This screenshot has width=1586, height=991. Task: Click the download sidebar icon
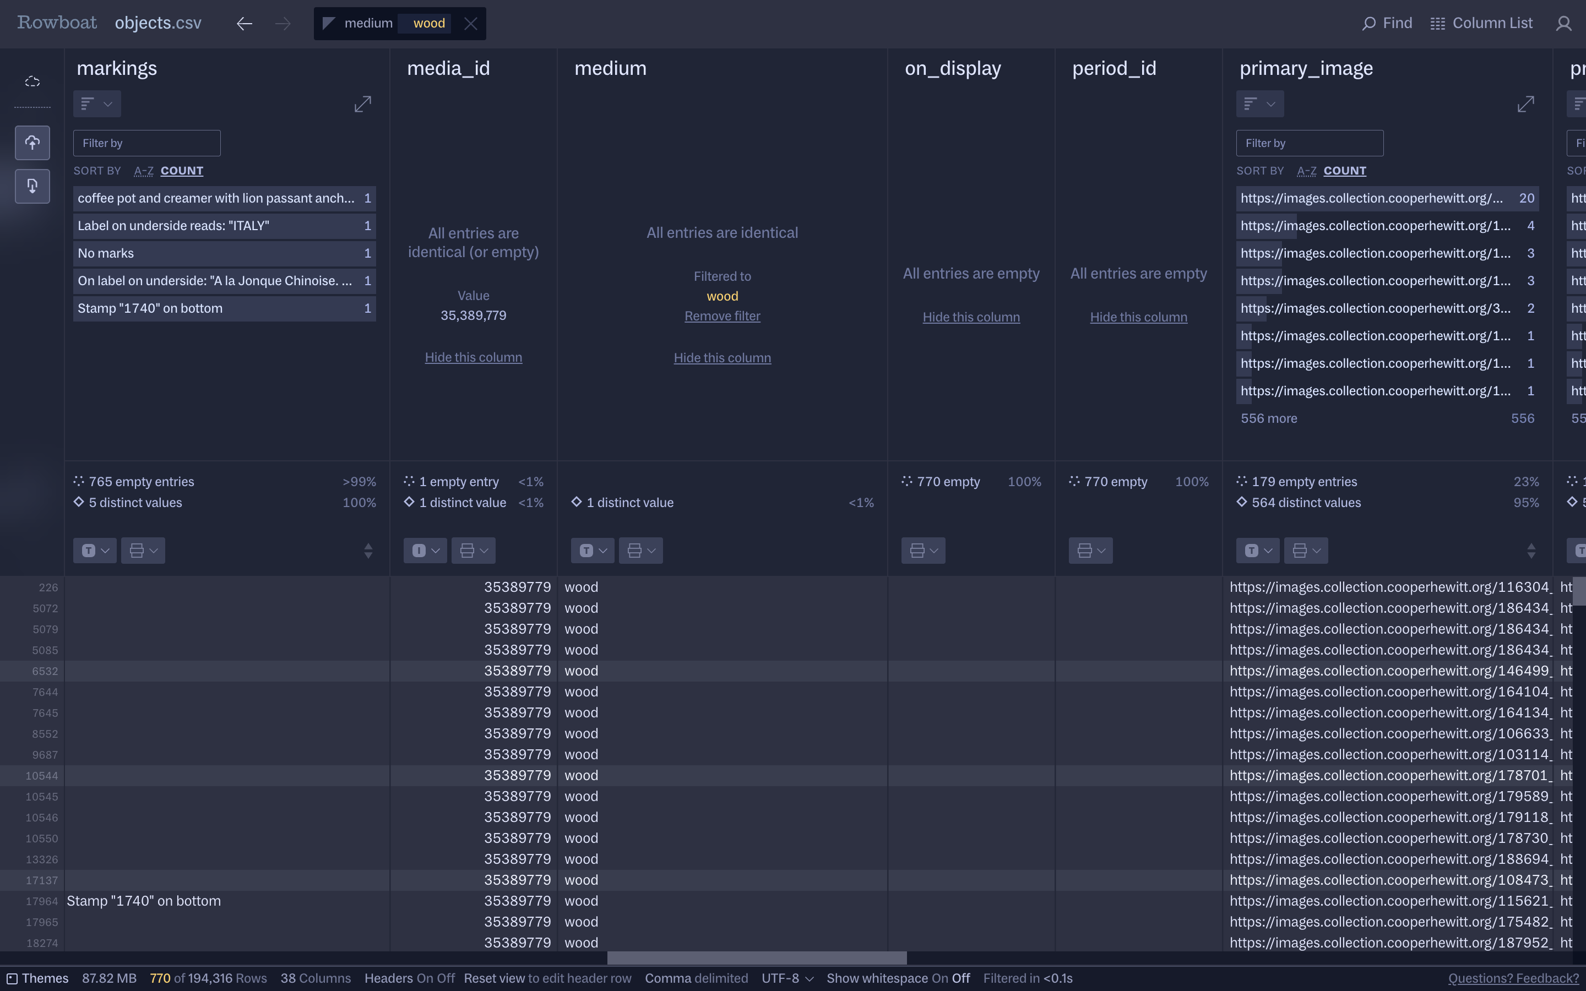32,186
